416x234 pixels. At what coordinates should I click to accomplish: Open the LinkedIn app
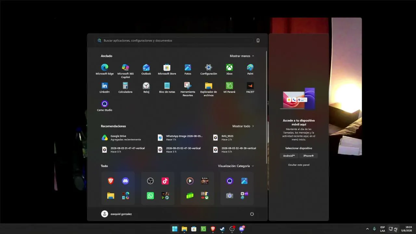(x=105, y=87)
